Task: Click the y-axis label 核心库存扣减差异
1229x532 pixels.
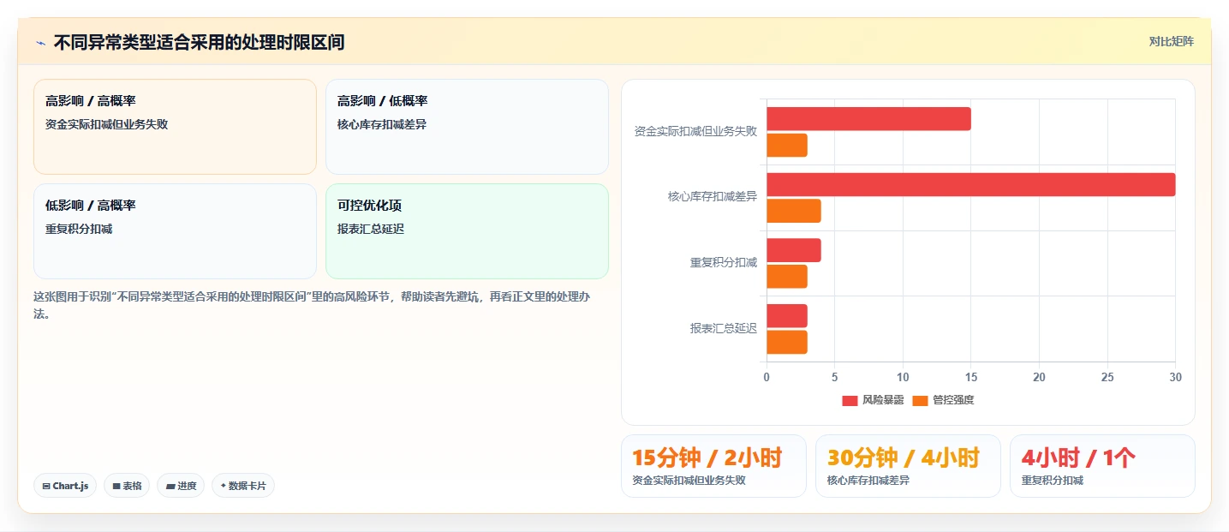Action: (x=713, y=197)
